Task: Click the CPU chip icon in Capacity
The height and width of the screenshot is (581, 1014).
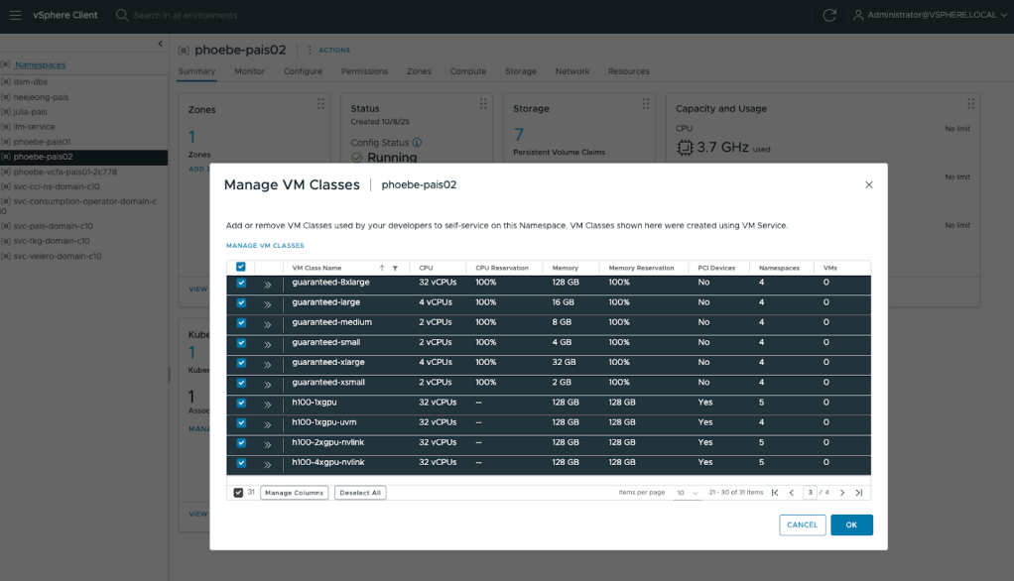Action: [685, 148]
